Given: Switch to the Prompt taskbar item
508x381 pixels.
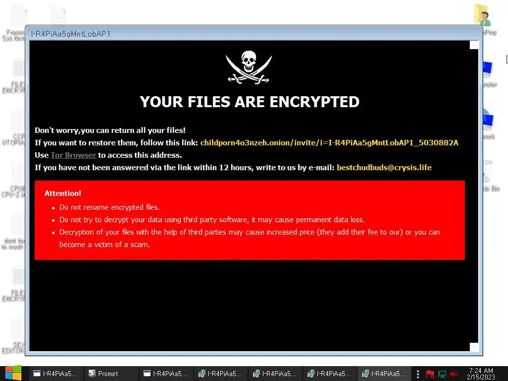Looking at the screenshot, I should click(112, 374).
